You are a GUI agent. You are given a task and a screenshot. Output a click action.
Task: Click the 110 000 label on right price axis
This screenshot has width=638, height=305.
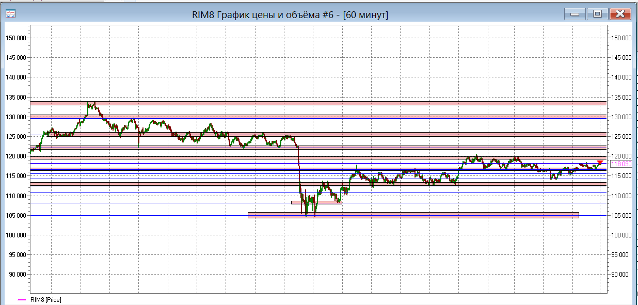(x=620, y=196)
